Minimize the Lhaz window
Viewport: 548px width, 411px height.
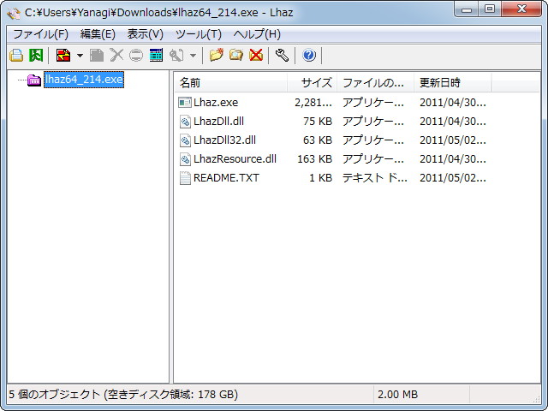466,9
